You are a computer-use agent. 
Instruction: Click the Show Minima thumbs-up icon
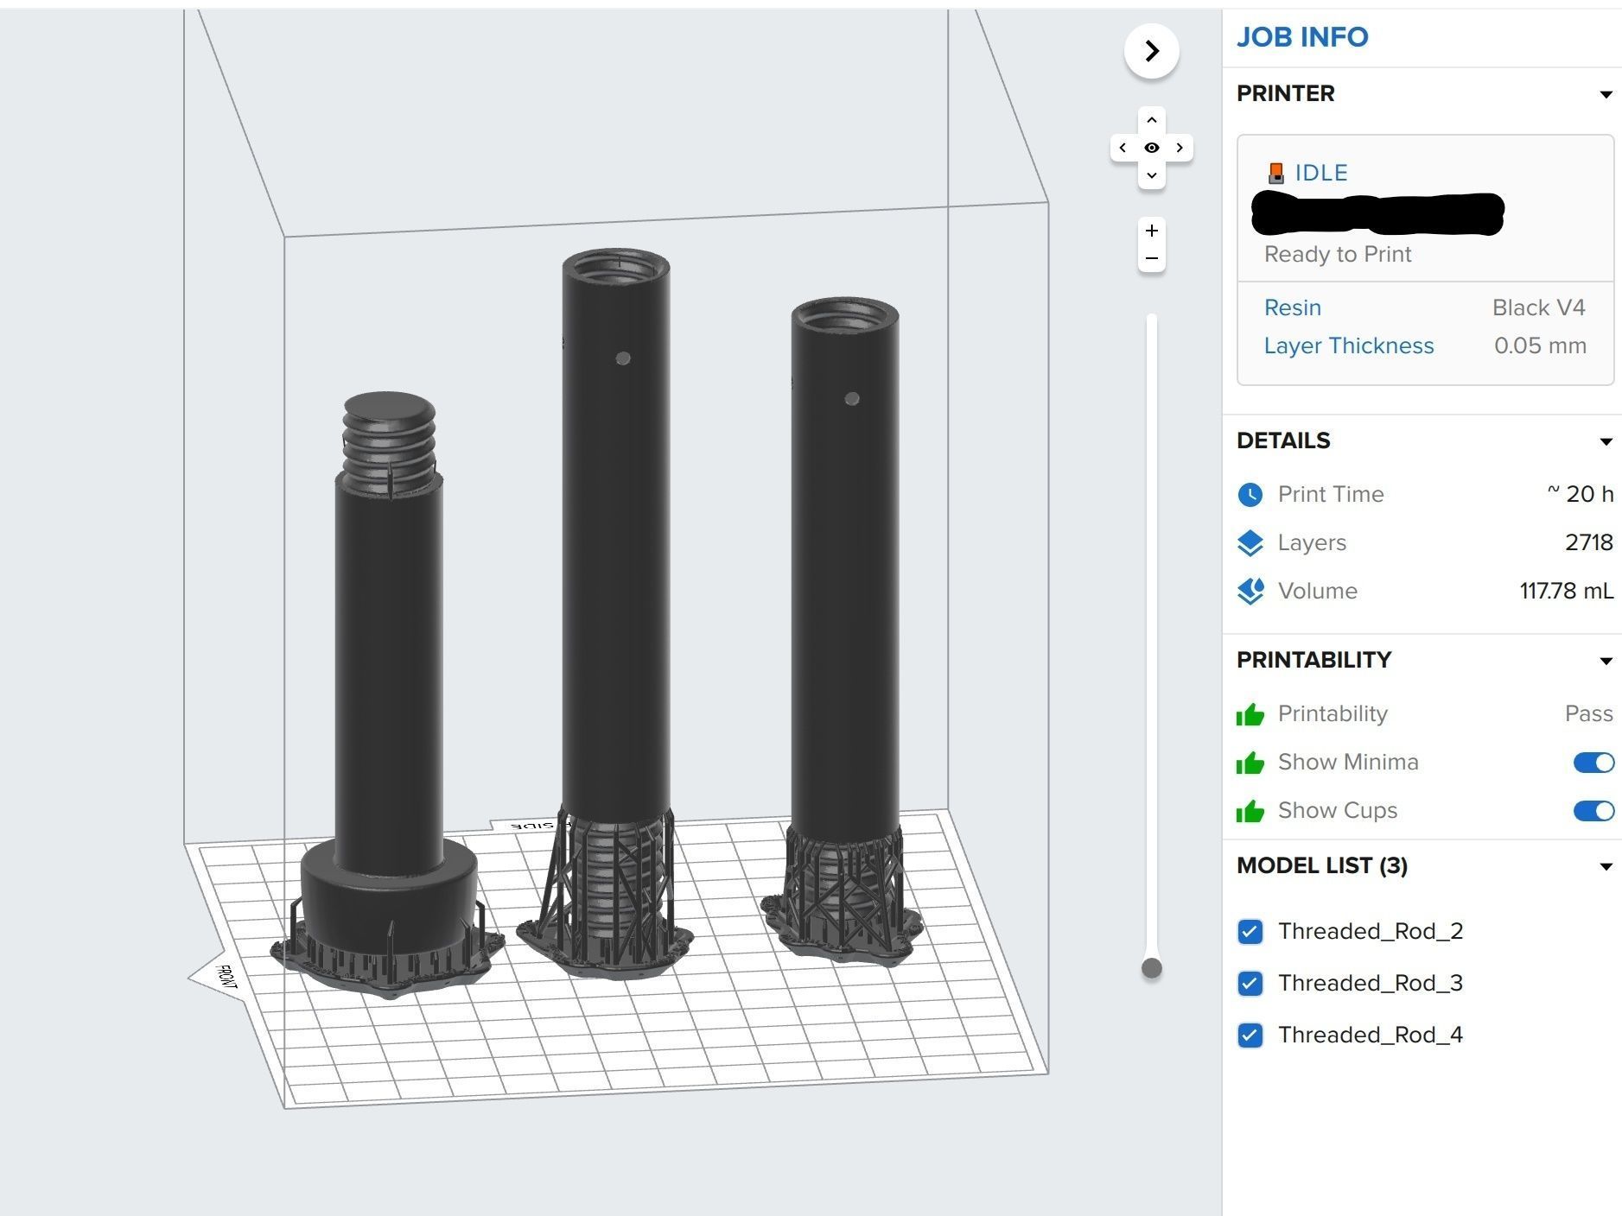1250,763
